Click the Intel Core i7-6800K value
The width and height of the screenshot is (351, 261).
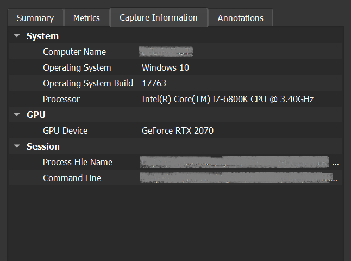[x=227, y=100]
